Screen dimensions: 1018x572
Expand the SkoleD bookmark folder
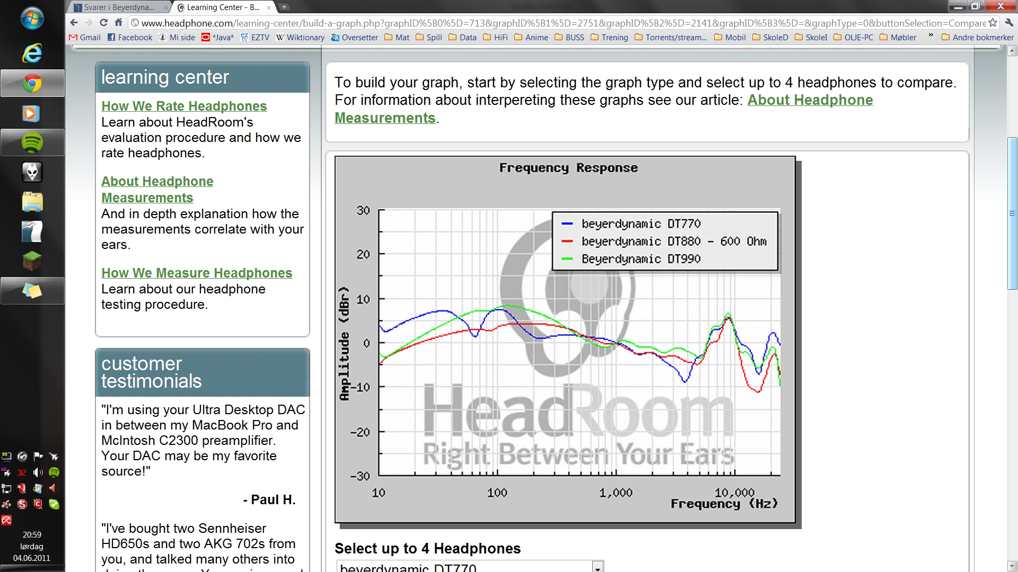point(770,38)
